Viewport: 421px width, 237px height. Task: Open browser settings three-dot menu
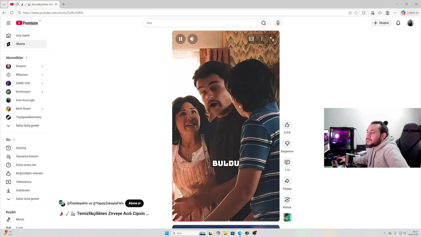395,13
